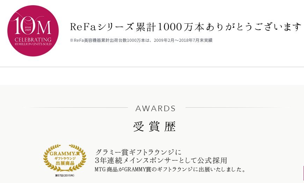
Task: Click the GRAMMY award laurel emblem
Action: [65, 158]
